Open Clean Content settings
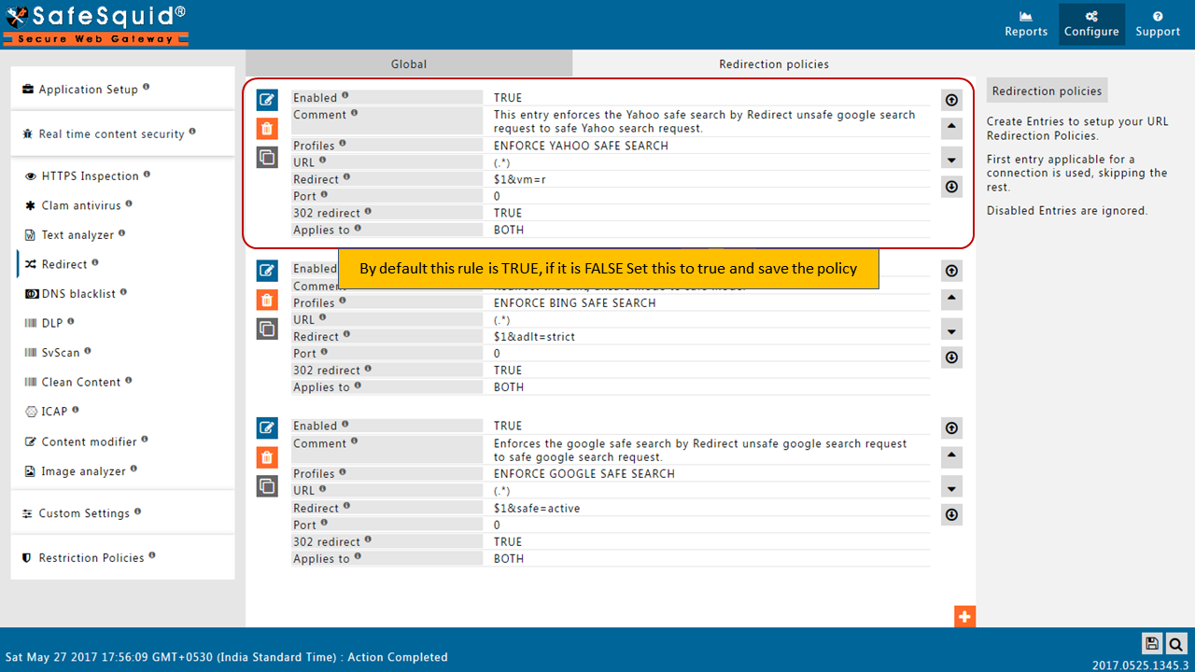Image resolution: width=1195 pixels, height=672 pixels. (x=79, y=382)
